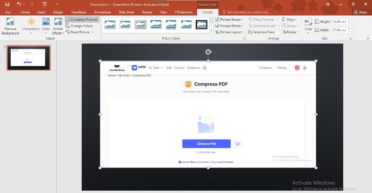Screen dimensions: 372x193
Task: Click the Redo icon in quick access toolbar
Action: 32,4
